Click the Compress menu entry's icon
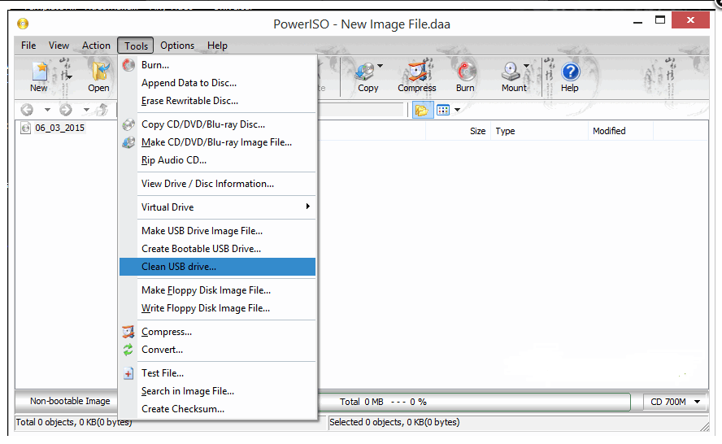 [128, 332]
